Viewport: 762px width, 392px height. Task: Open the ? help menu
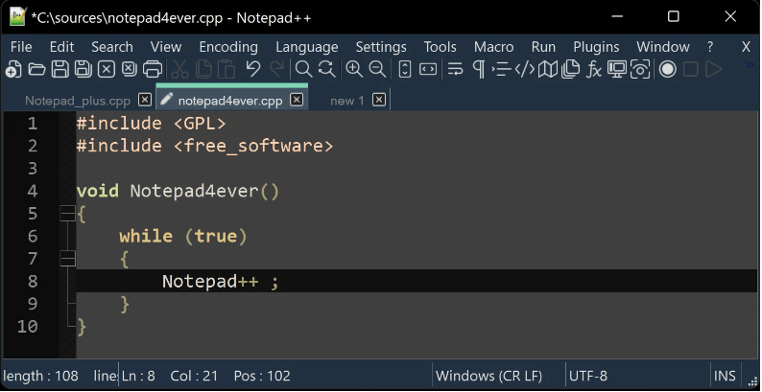click(x=710, y=47)
